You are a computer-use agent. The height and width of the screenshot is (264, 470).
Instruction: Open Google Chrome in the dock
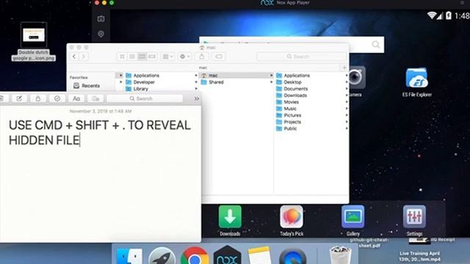(x=195, y=257)
